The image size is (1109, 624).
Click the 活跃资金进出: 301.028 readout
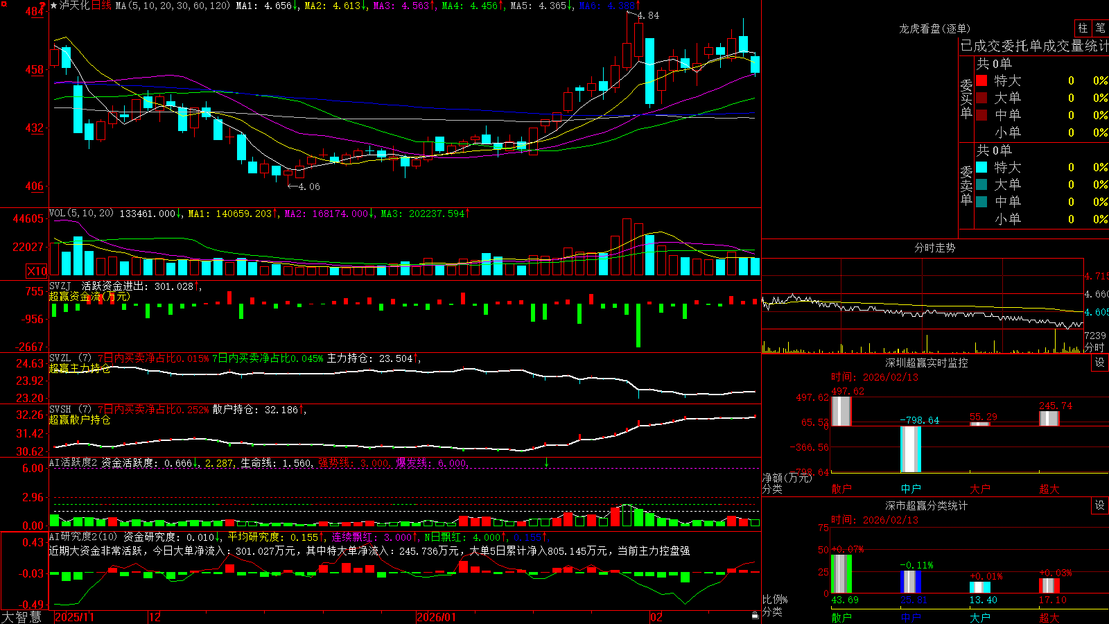point(137,286)
